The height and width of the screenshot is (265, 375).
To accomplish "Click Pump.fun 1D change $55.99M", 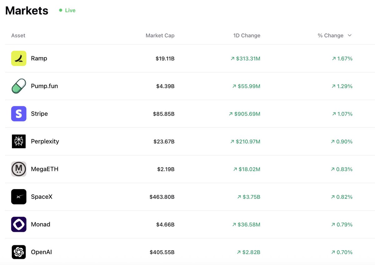I will coord(246,86).
